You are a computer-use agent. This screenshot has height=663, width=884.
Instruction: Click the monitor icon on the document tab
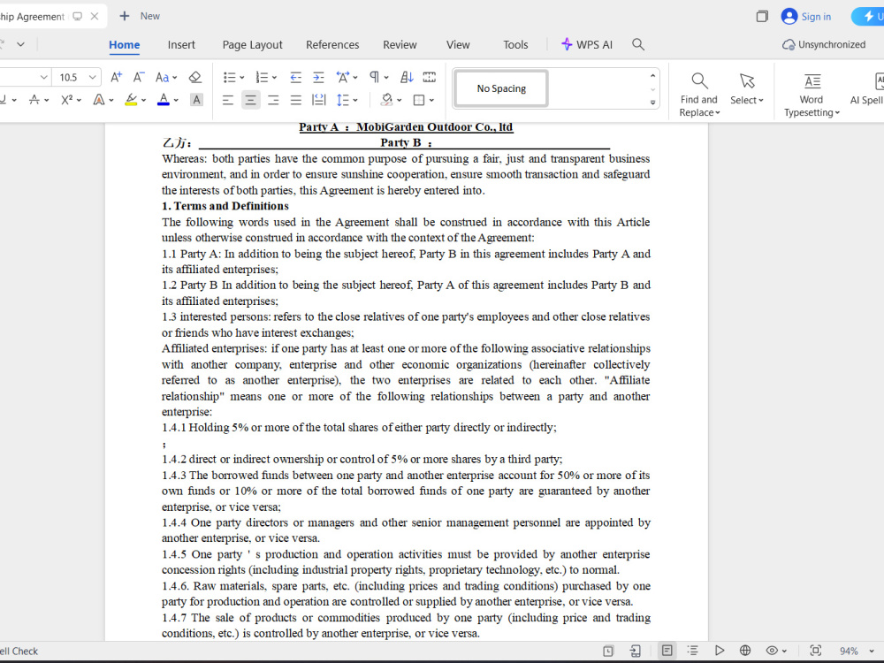click(78, 16)
